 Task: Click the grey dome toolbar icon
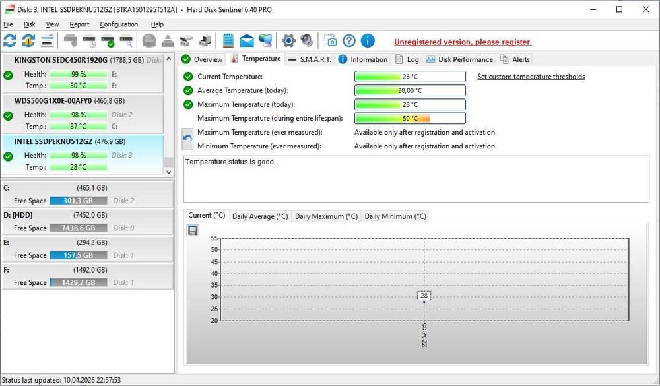pyautogui.click(x=149, y=41)
